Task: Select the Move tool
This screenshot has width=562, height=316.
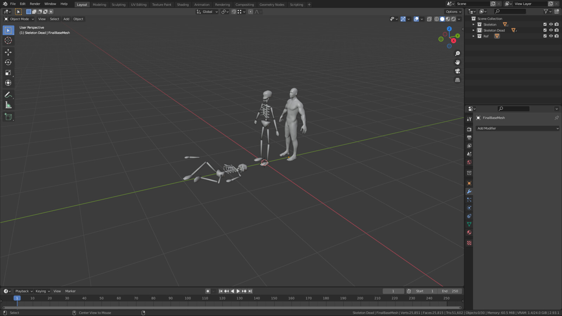Action: [x=8, y=52]
